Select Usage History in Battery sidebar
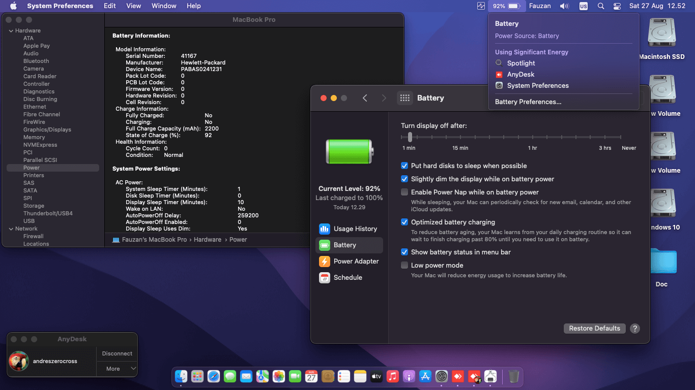The image size is (695, 390). point(349,229)
